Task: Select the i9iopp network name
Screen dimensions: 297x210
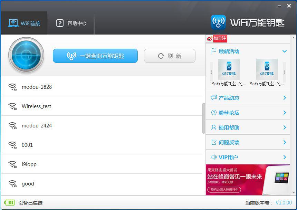Action: tap(29, 164)
